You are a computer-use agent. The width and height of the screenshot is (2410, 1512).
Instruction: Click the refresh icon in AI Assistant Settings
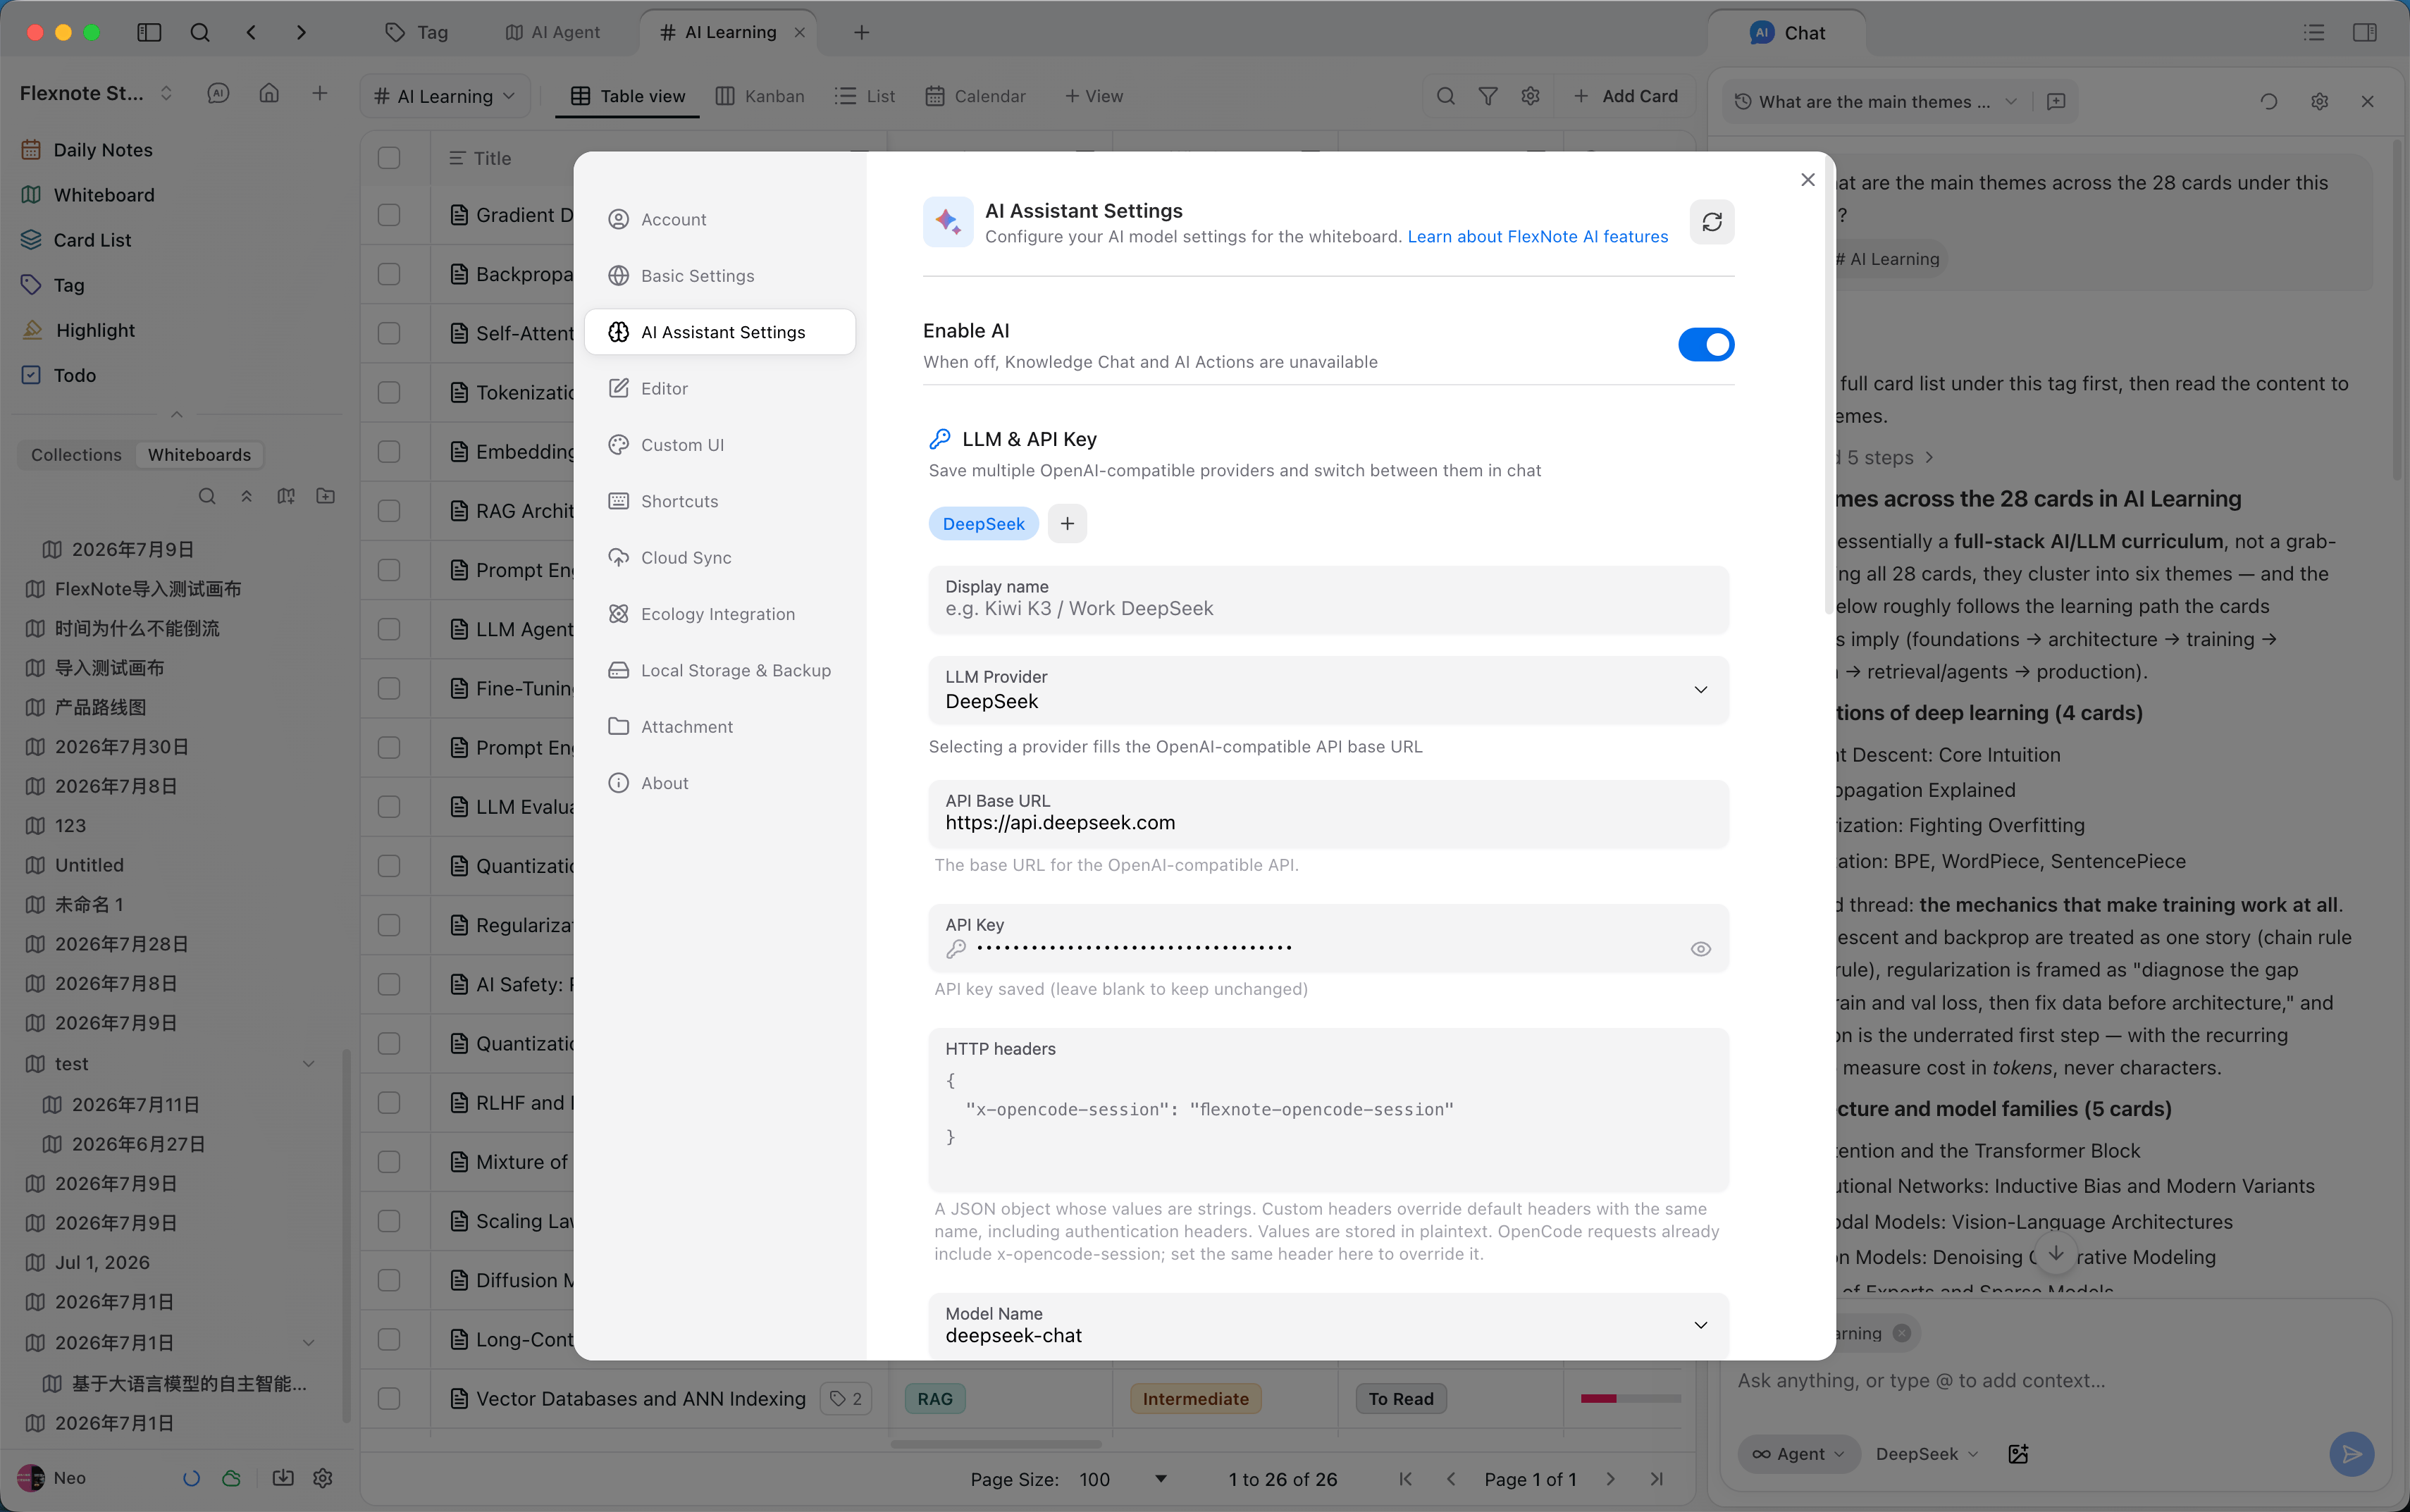pos(1711,222)
